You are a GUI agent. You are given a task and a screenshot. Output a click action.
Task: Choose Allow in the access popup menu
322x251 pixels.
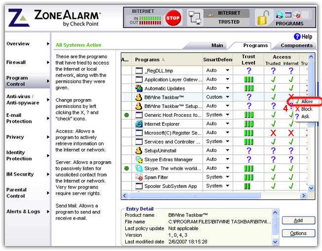(x=306, y=102)
